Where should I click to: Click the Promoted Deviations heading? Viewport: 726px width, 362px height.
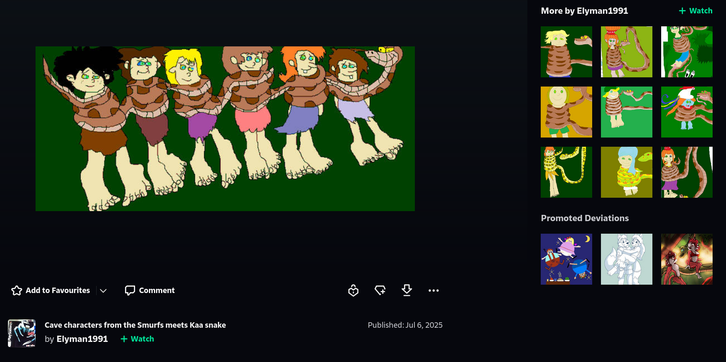click(585, 218)
